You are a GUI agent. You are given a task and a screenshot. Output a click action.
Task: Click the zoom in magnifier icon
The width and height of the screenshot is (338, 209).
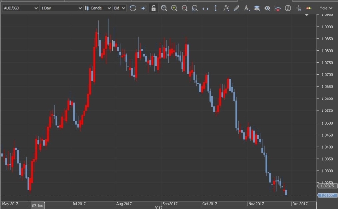(x=174, y=8)
